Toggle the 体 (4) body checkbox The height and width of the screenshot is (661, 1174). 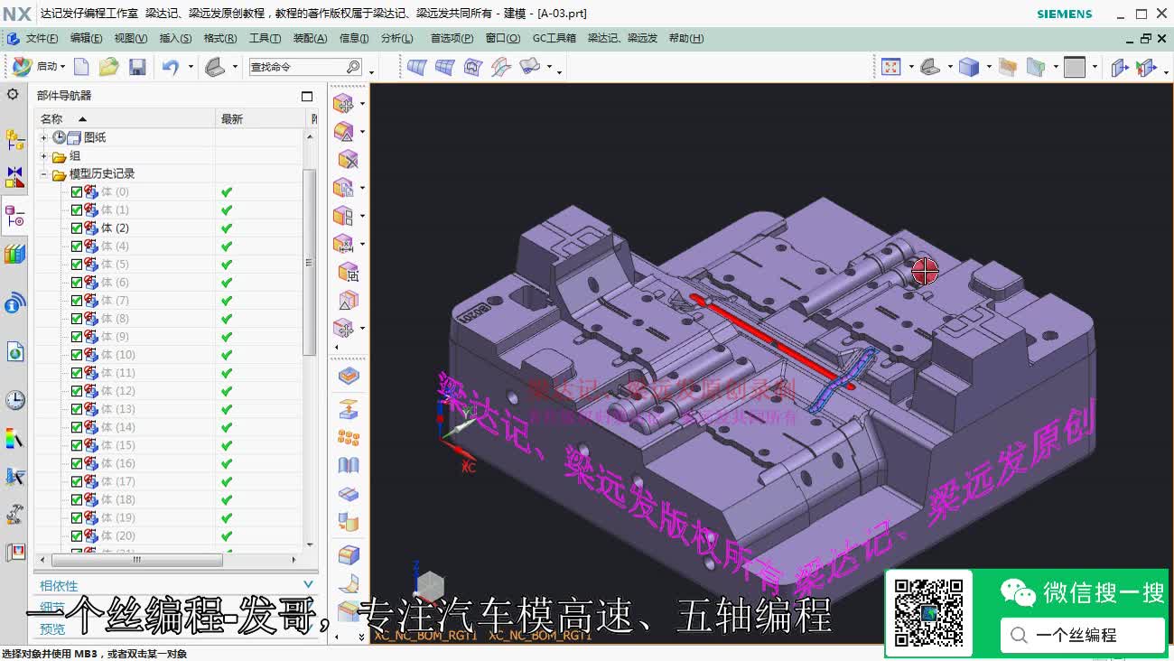(77, 246)
